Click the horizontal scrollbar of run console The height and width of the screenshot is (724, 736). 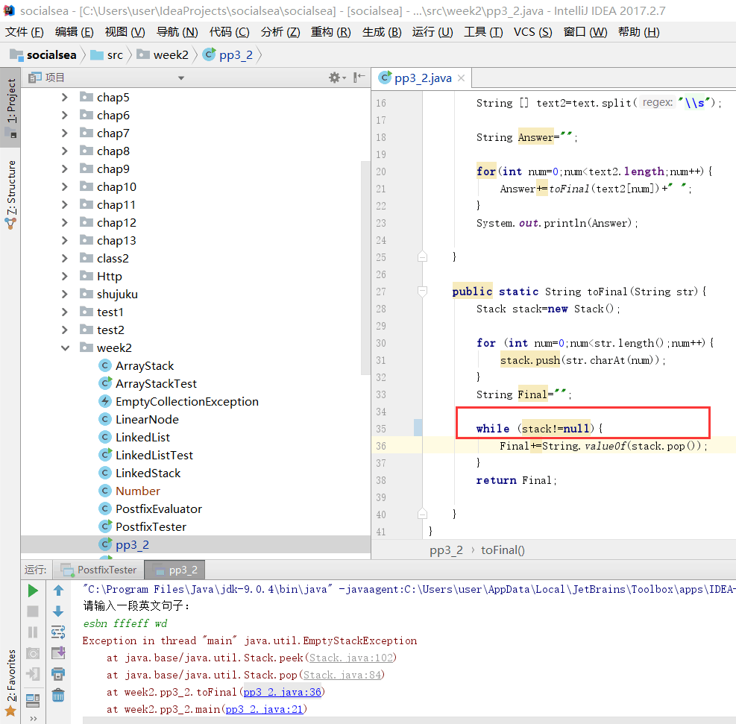coord(409,720)
